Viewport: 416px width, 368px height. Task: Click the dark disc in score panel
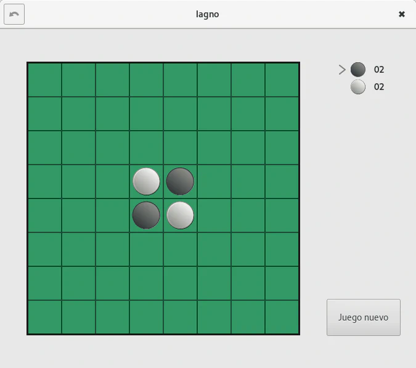pos(358,70)
